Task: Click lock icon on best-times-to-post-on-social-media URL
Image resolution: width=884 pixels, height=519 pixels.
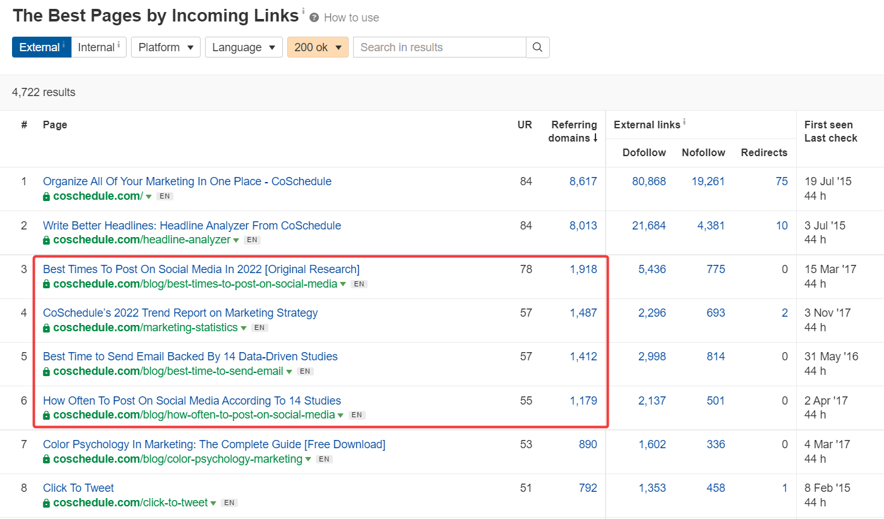Action: 46,284
